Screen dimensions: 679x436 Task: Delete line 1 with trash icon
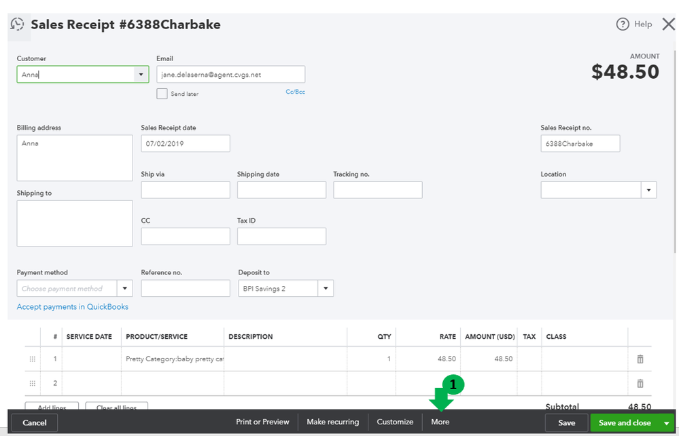pos(640,359)
